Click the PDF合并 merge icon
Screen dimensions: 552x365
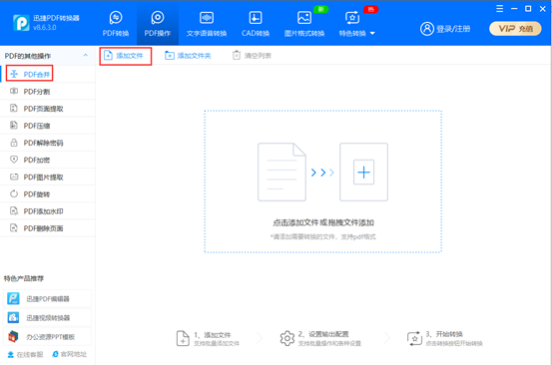(14, 74)
